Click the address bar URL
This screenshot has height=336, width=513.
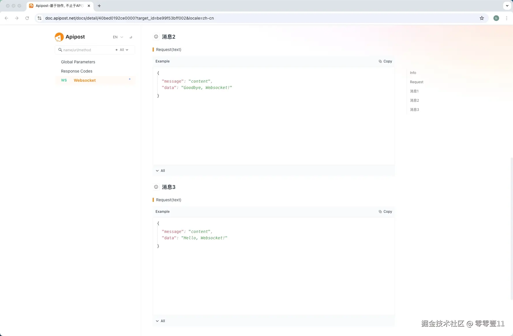[x=129, y=18]
